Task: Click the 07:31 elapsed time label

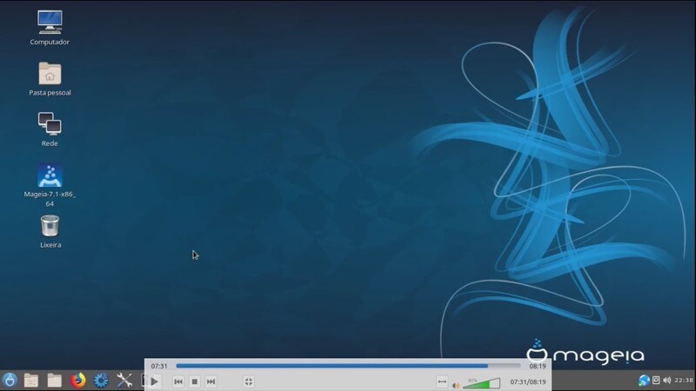Action: [x=159, y=366]
